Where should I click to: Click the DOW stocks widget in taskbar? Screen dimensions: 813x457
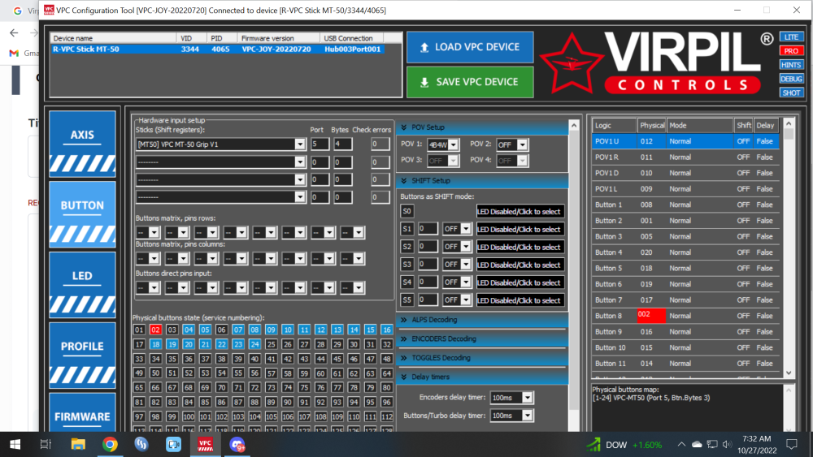tap(624, 445)
